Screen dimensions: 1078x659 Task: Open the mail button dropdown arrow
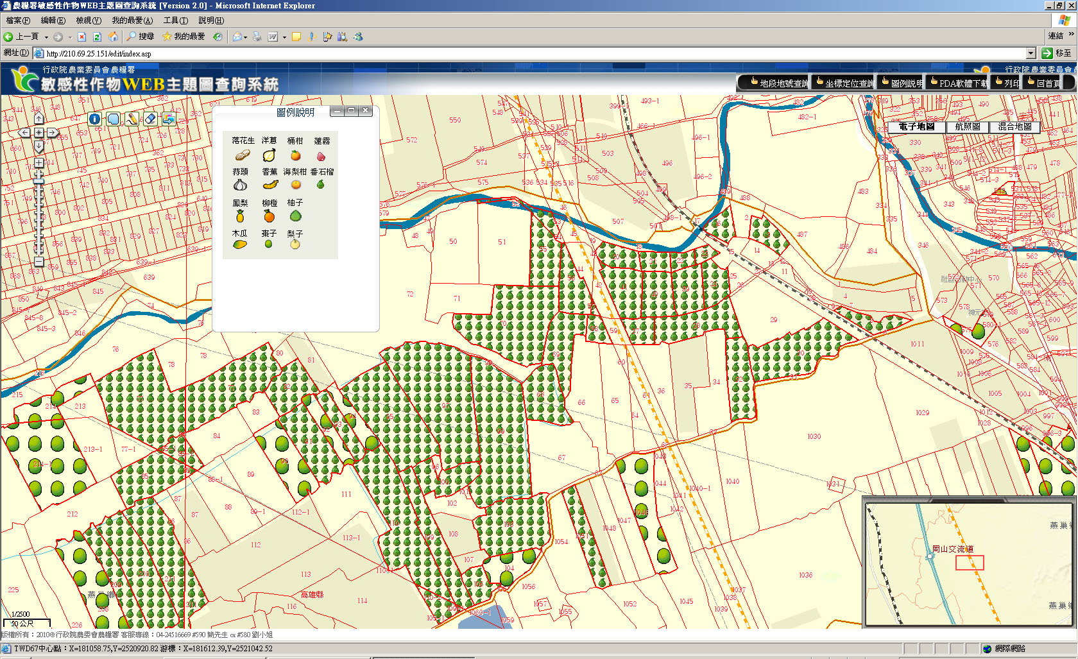coord(245,37)
